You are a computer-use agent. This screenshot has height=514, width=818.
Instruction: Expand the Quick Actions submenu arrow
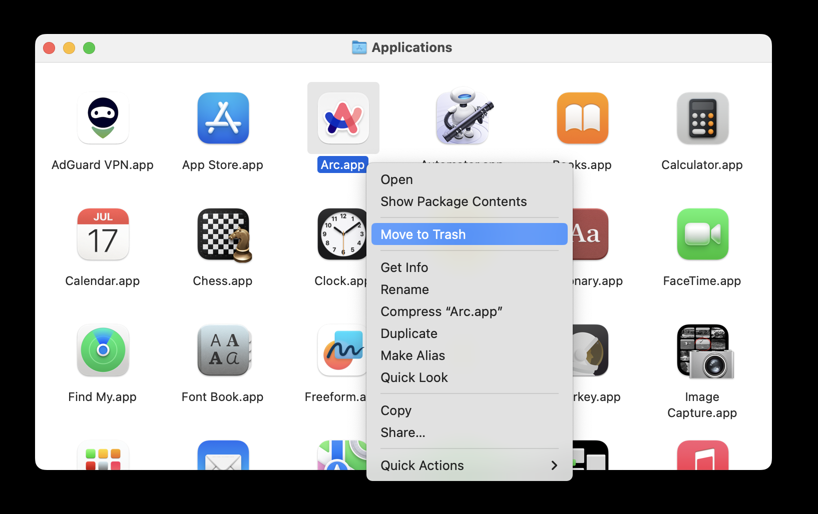(x=554, y=465)
